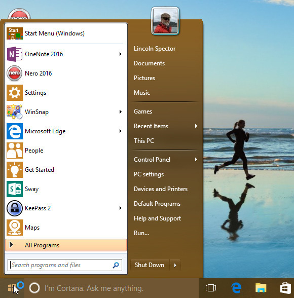Select Devices and Printers

point(161,189)
